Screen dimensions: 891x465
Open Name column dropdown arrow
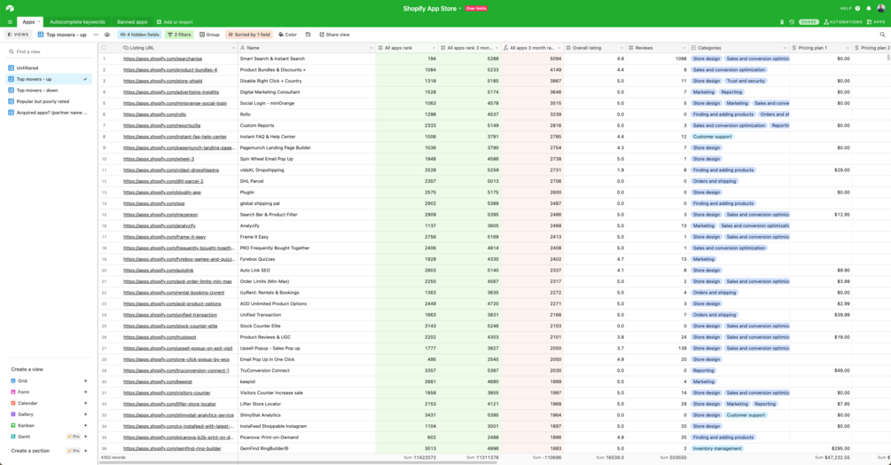pyautogui.click(x=371, y=48)
